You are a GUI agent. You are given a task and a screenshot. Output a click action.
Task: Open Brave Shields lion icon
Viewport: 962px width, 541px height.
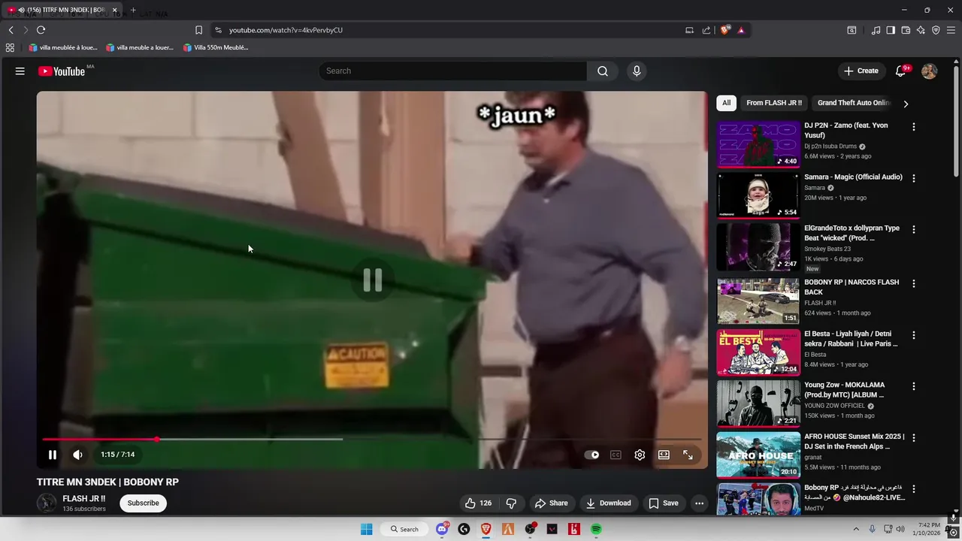point(725,30)
